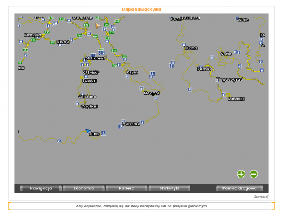This screenshot has height=212, width=283.
Task: Click the station icon above Tirana
Action: [184, 45]
